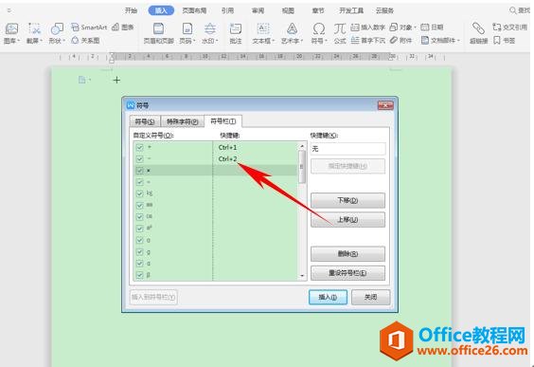Switch to 特殊字符(P) tab in dialog
534x367 pixels.
tap(182, 121)
